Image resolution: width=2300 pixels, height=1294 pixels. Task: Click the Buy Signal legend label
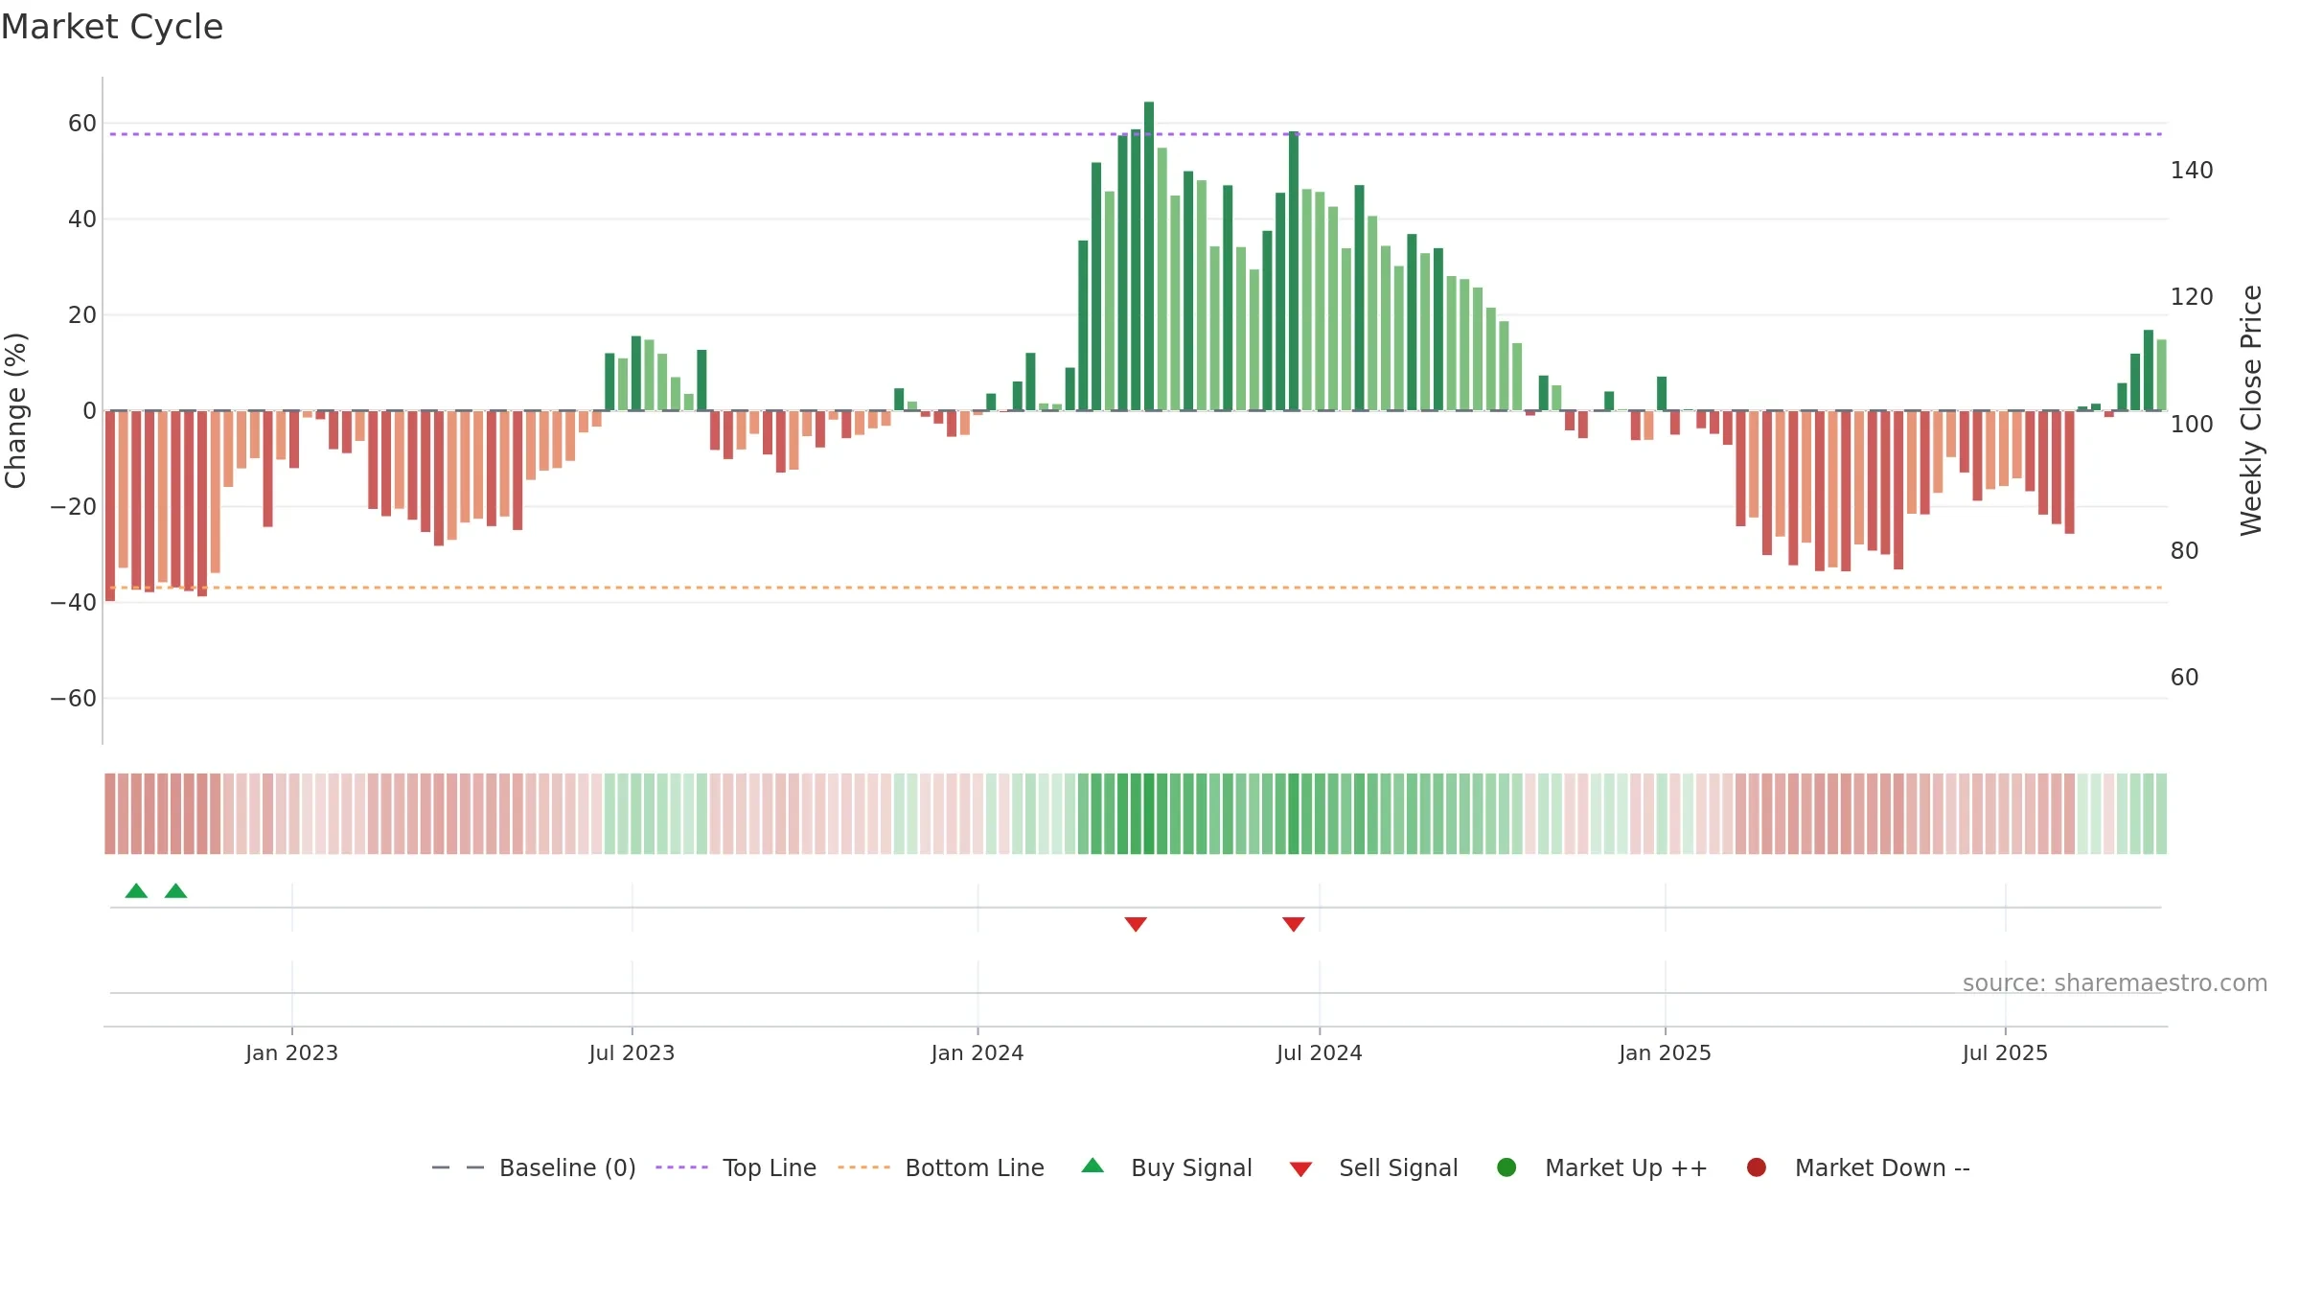[x=1191, y=1167]
